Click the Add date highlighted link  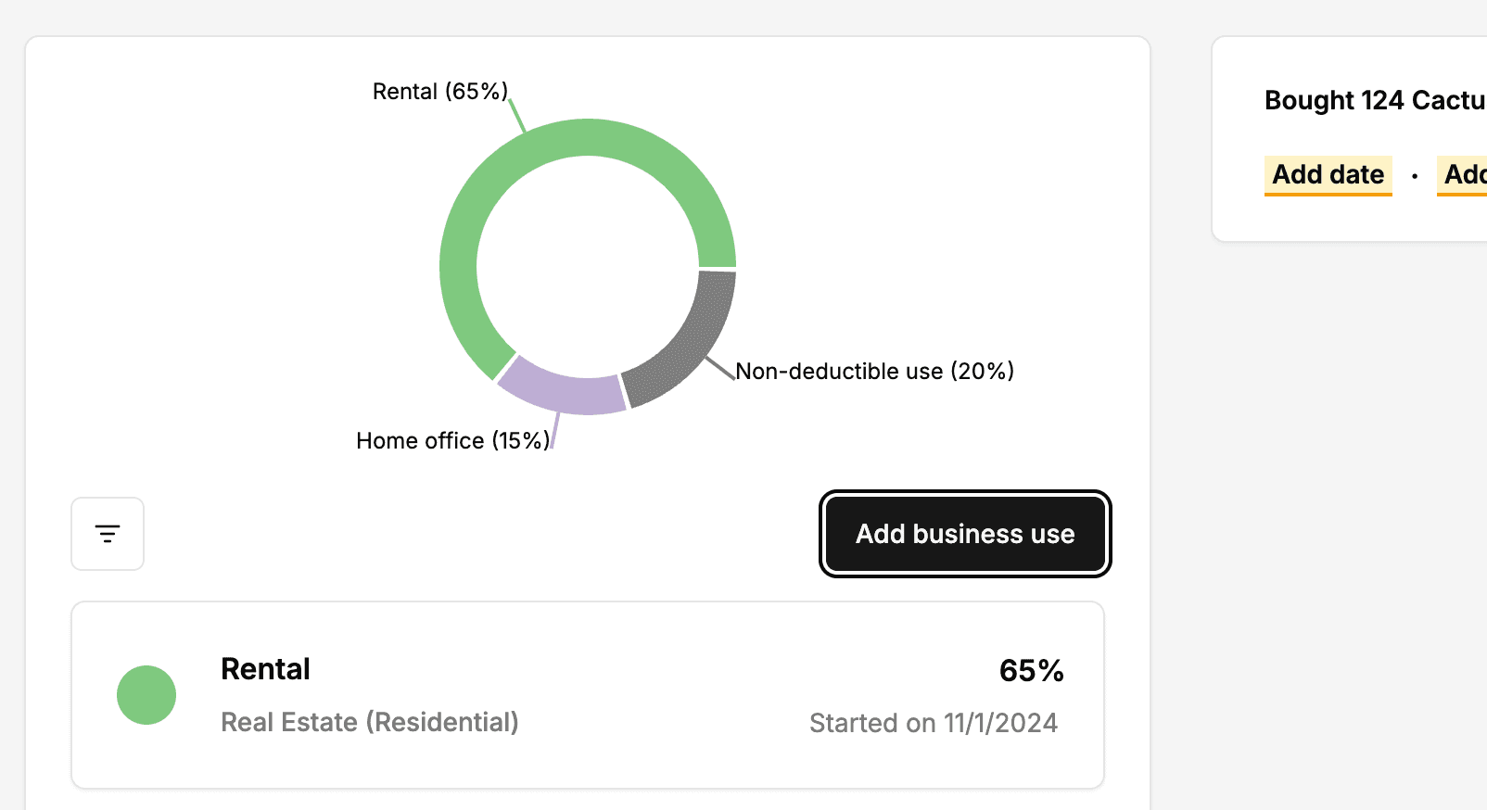point(1328,175)
